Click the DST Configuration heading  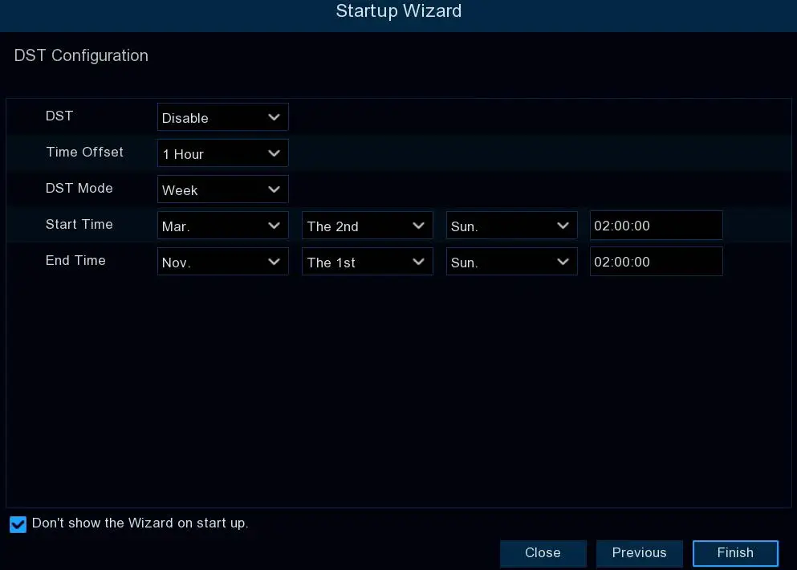click(x=81, y=55)
